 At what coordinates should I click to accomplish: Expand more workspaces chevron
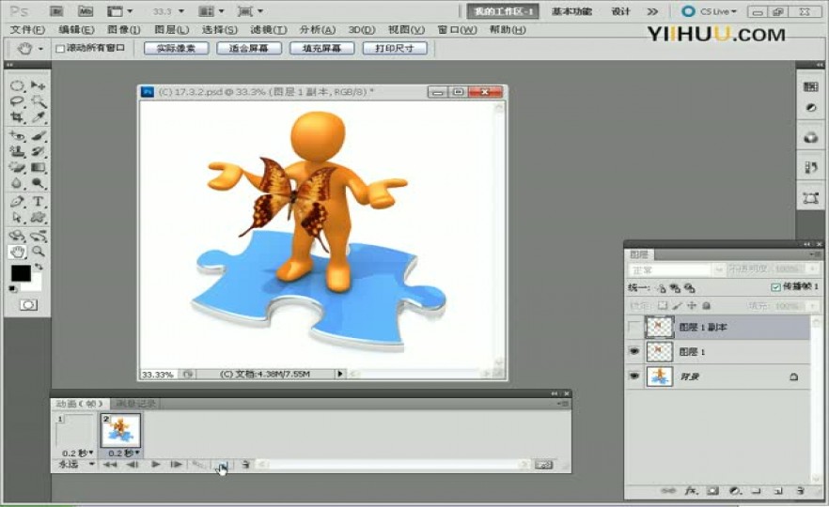653,11
